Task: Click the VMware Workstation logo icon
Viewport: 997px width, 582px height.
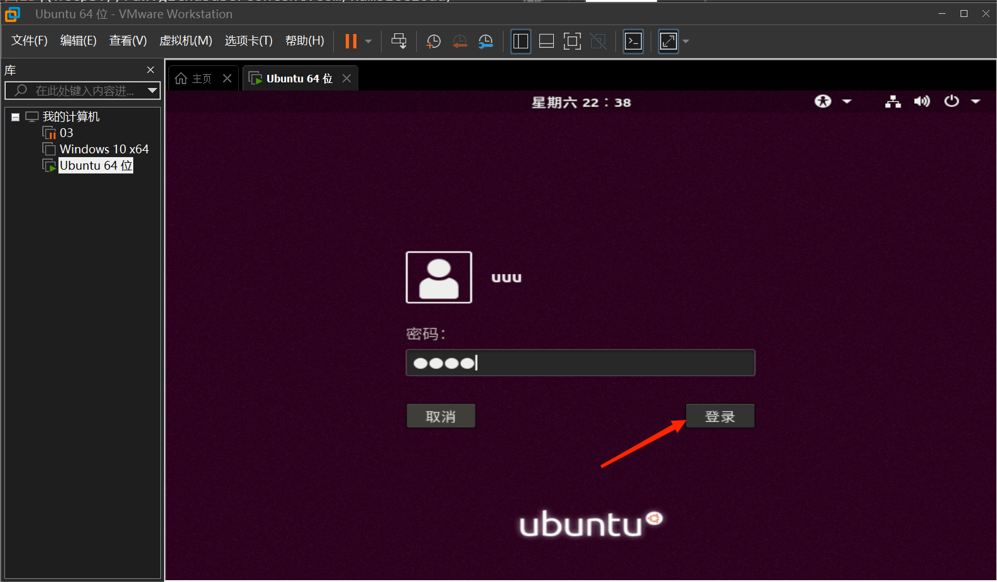Action: 13,14
